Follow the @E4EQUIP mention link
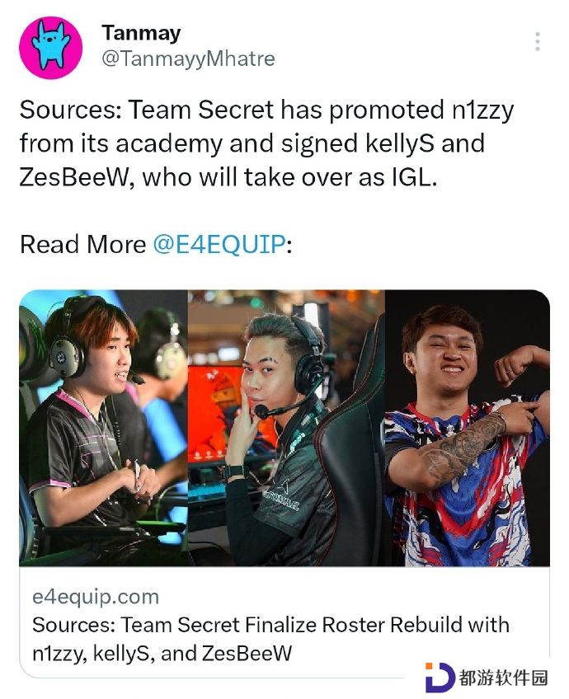569x699 pixels. tap(219, 244)
